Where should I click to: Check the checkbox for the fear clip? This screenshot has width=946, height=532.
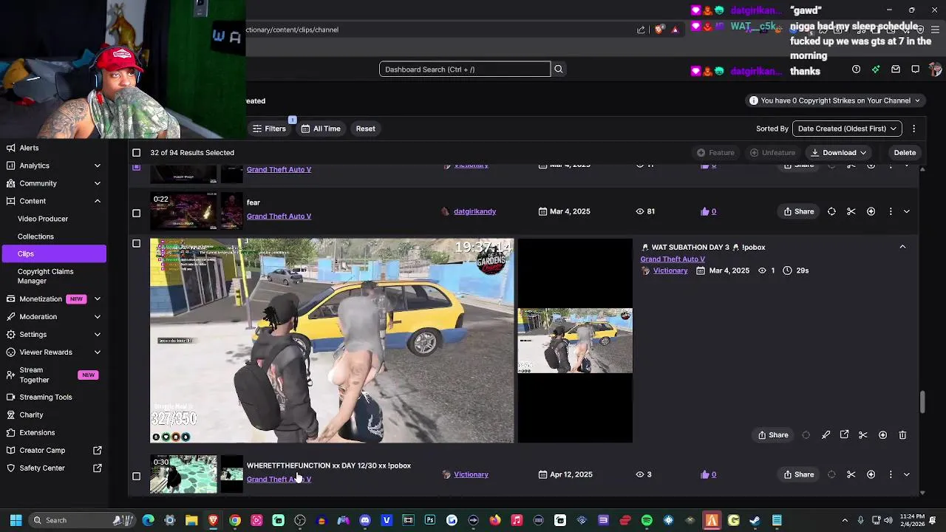(136, 214)
